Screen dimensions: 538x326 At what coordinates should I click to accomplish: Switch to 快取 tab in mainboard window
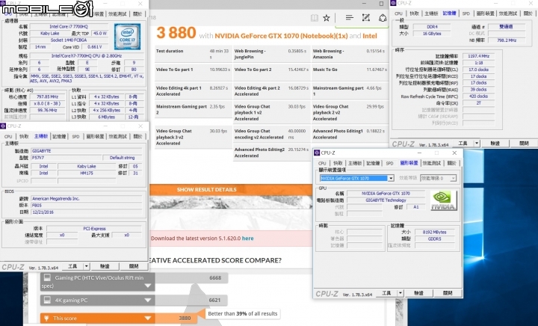pos(24,137)
